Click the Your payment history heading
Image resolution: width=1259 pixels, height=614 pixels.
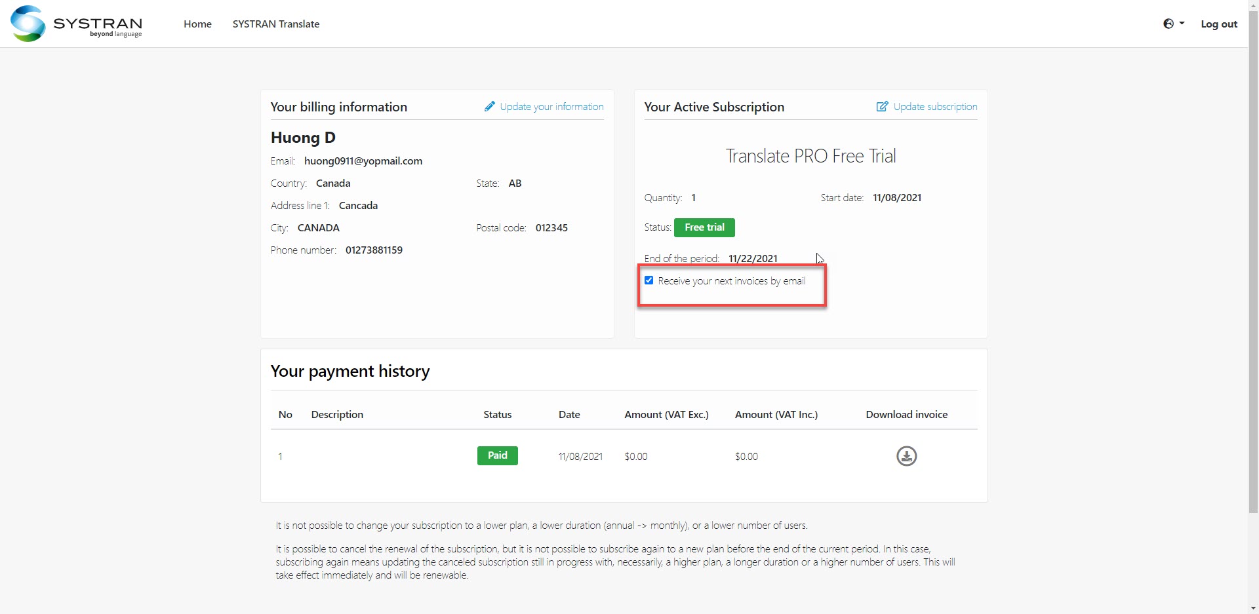point(350,371)
